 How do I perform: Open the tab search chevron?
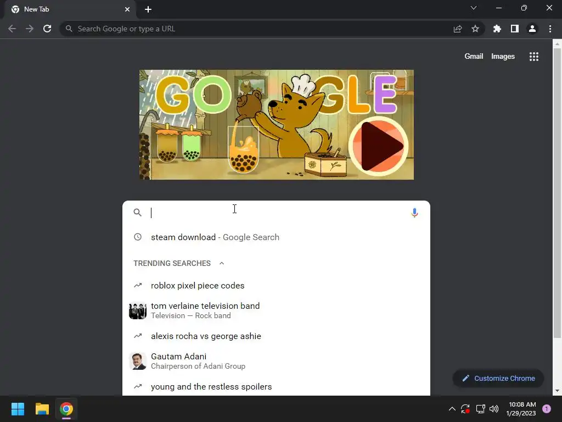point(474,8)
